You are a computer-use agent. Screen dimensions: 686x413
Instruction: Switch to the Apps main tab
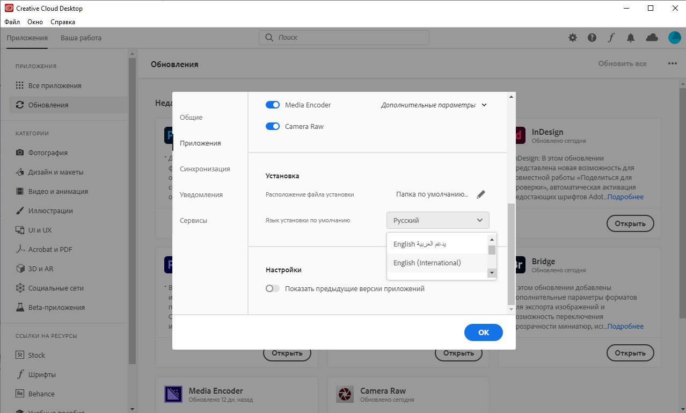click(x=27, y=38)
